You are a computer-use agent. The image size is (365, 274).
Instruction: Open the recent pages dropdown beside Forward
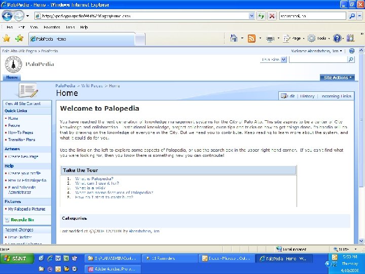(27, 16)
